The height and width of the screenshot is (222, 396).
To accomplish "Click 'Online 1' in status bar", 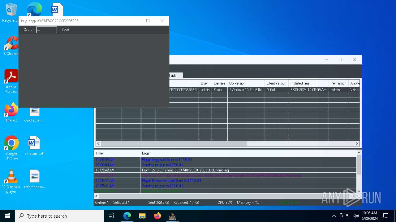I will [x=102, y=203].
